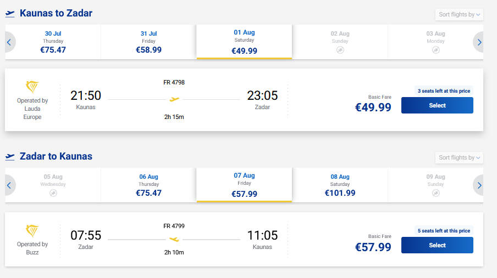Click flight number FR 4798
This screenshot has width=497, height=278.
(174, 82)
